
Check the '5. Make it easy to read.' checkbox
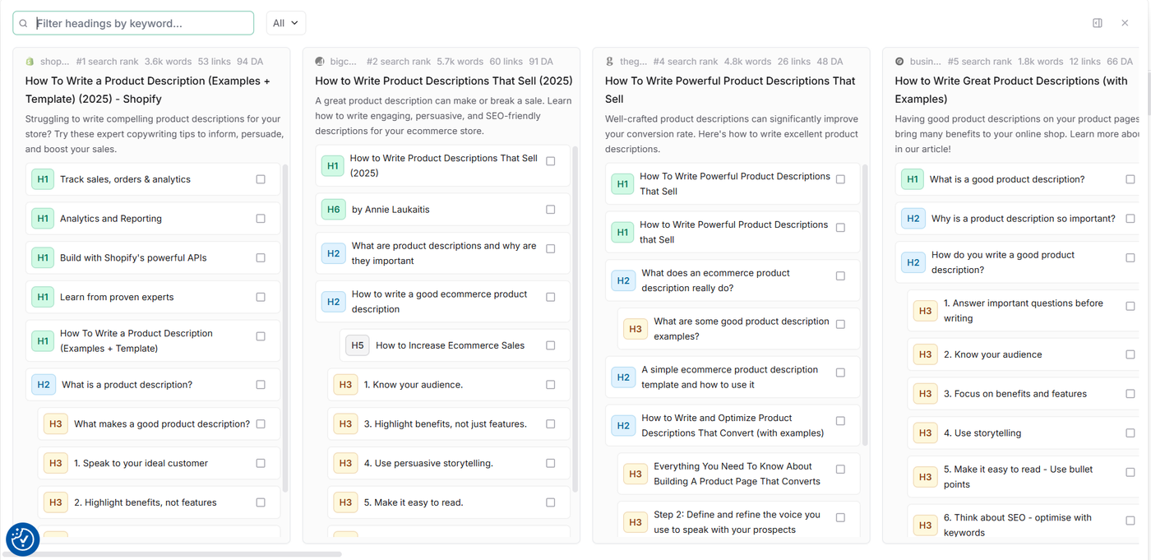tap(550, 502)
